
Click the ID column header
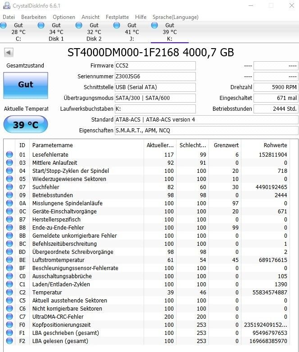pyautogui.click(x=22, y=145)
